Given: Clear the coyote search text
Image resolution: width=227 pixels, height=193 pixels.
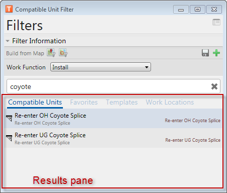Looking at the screenshot, I should point(214,86).
